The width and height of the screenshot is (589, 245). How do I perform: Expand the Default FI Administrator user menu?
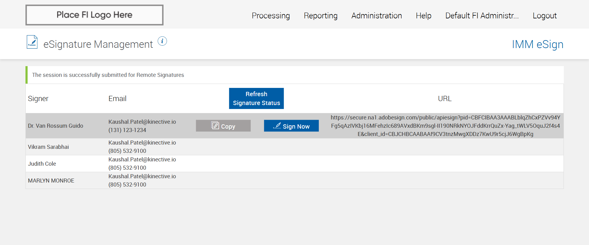pos(482,16)
